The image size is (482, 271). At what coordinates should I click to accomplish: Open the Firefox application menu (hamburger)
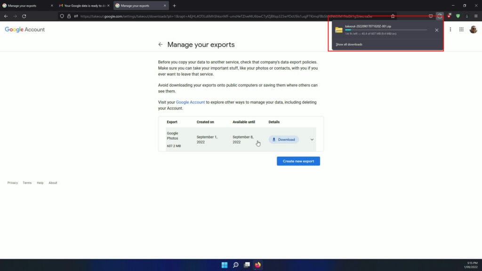[476, 16]
